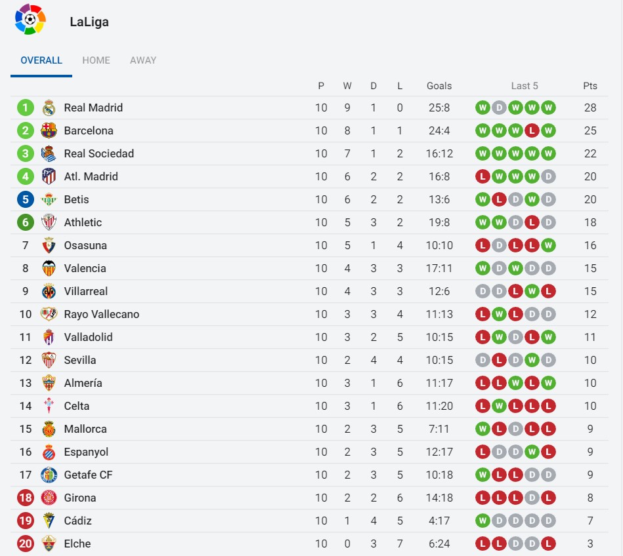623x556 pixels.
Task: Select the OVERALL standings tab
Action: 41,60
